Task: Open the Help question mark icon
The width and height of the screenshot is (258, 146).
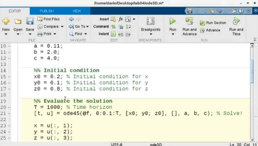Action: pos(241,11)
